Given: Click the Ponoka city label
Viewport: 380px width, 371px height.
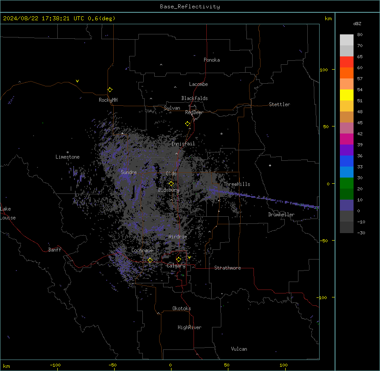Looking at the screenshot, I should 212,60.
